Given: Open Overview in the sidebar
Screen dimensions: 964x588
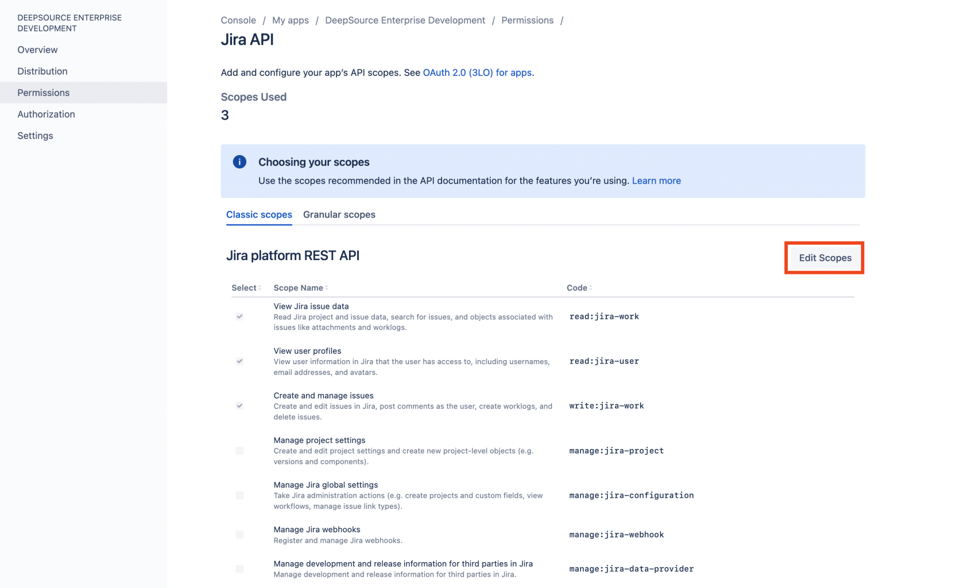Looking at the screenshot, I should tap(37, 49).
